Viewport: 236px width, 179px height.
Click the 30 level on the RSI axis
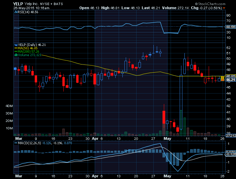[x=228, y=32]
